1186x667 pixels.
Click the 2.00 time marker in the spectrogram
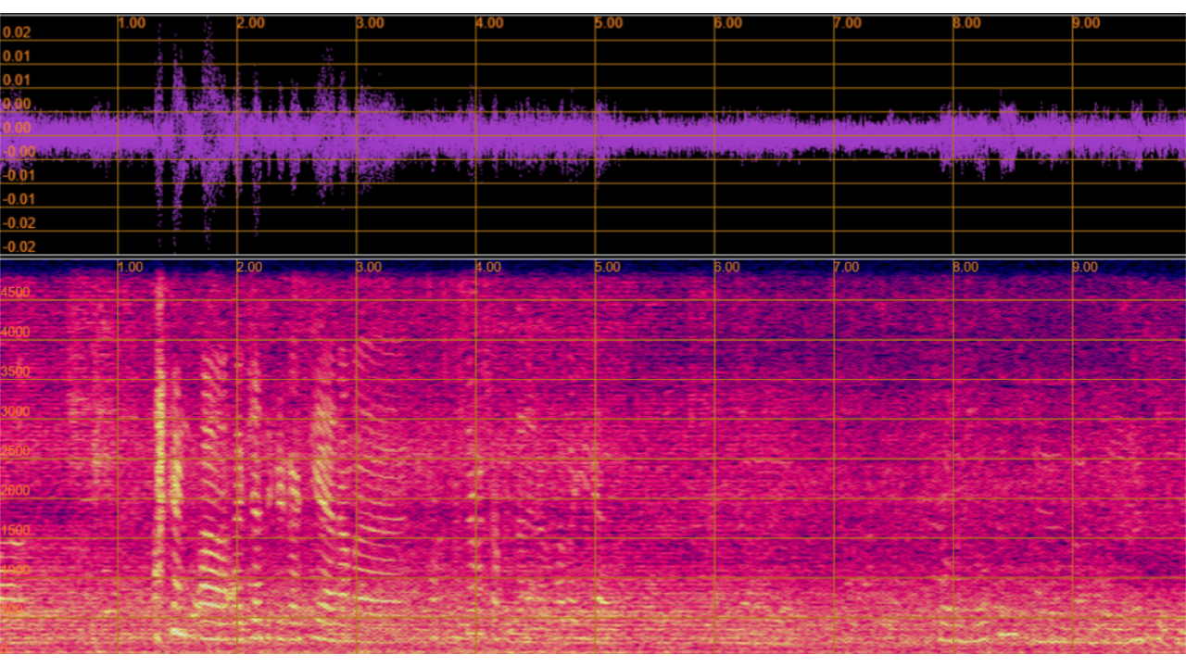click(249, 267)
